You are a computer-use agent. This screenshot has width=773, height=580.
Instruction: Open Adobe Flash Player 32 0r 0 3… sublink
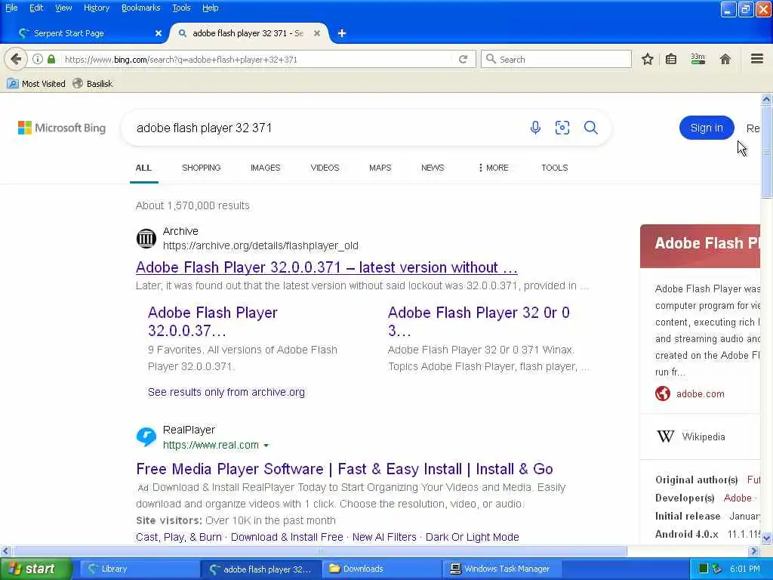point(479,322)
